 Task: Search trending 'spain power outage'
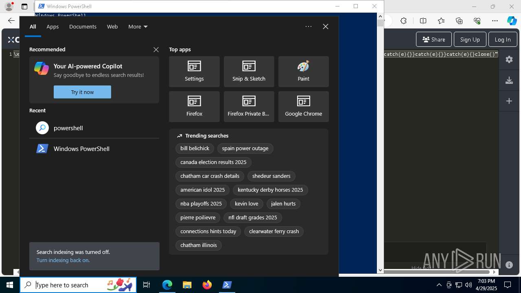pyautogui.click(x=245, y=149)
